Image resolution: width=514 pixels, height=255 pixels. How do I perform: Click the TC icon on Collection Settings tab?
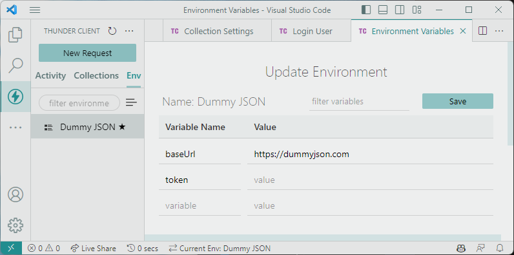pos(175,31)
